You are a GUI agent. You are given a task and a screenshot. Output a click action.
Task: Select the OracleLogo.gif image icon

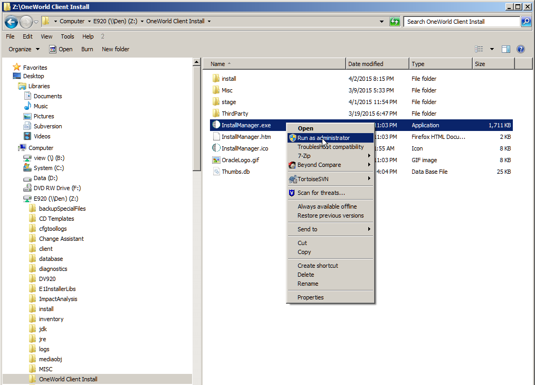[216, 160]
